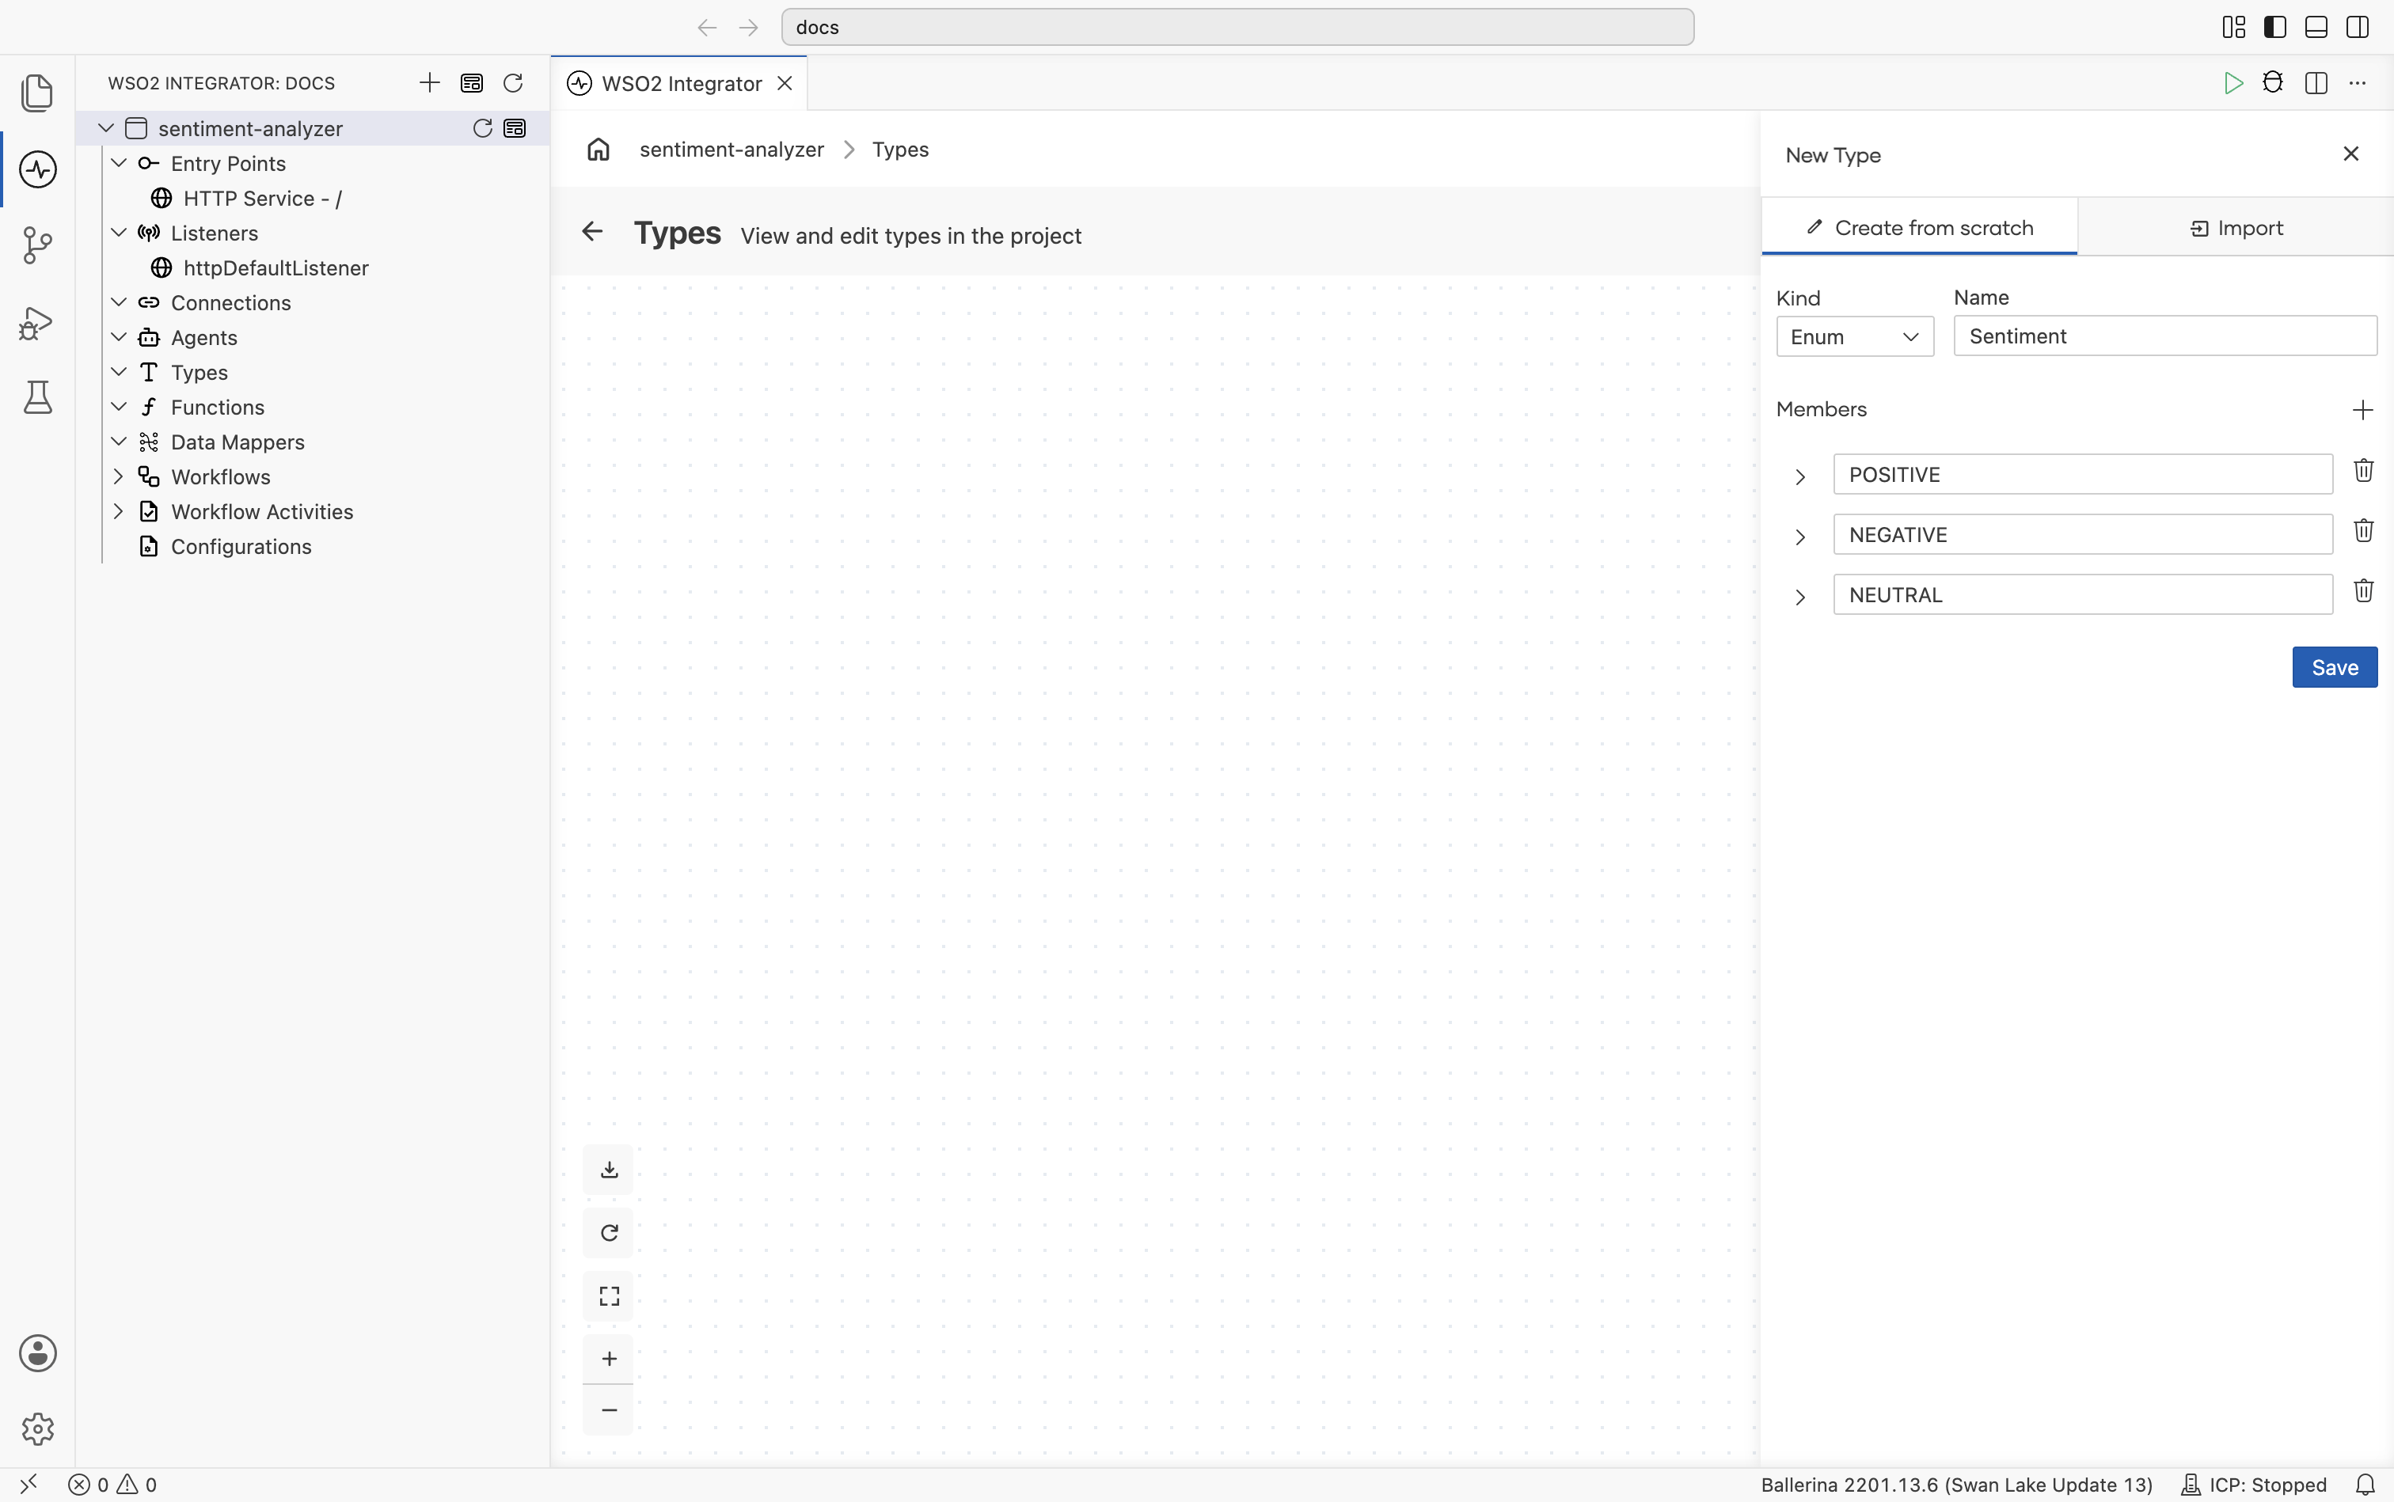Viewport: 2394px width, 1502px height.
Task: Select the Create from scratch tab
Action: click(1920, 227)
